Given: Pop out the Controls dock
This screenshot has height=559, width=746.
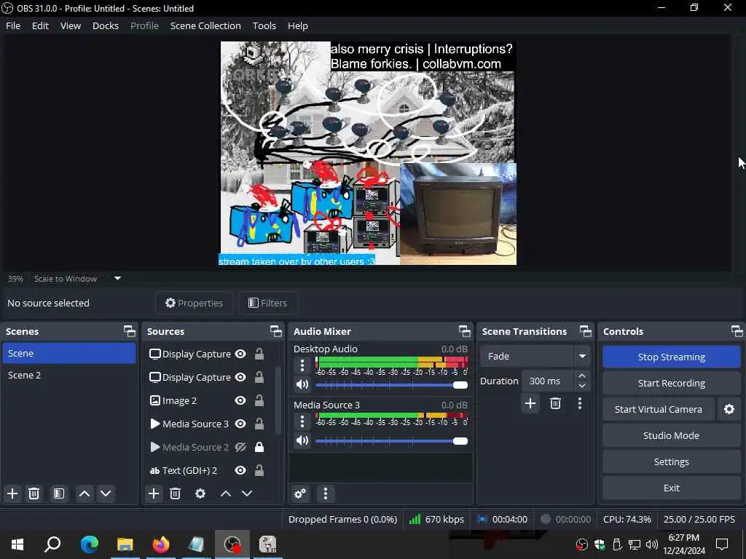Looking at the screenshot, I should click(x=737, y=331).
